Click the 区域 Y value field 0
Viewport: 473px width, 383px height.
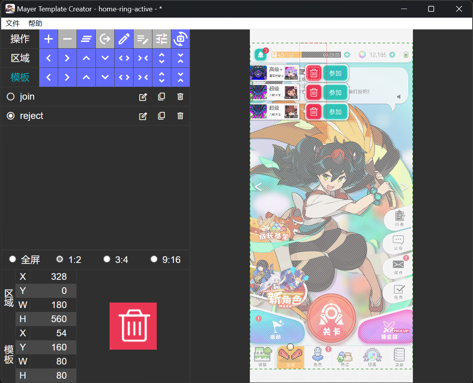[x=53, y=291]
